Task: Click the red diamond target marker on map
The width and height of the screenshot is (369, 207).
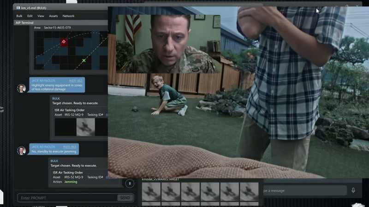Action: [x=64, y=42]
